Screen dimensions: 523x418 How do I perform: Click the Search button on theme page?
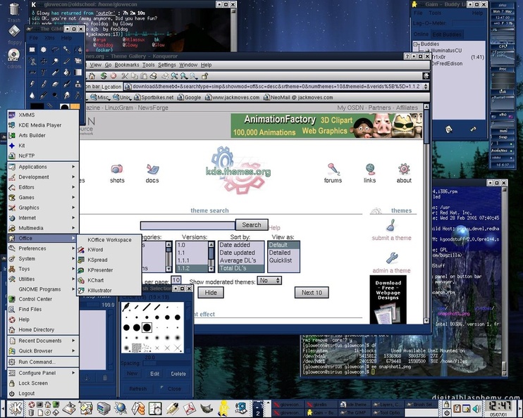252,224
